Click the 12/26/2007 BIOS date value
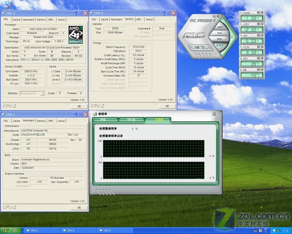Screen dimensions: 292x234 52,168
